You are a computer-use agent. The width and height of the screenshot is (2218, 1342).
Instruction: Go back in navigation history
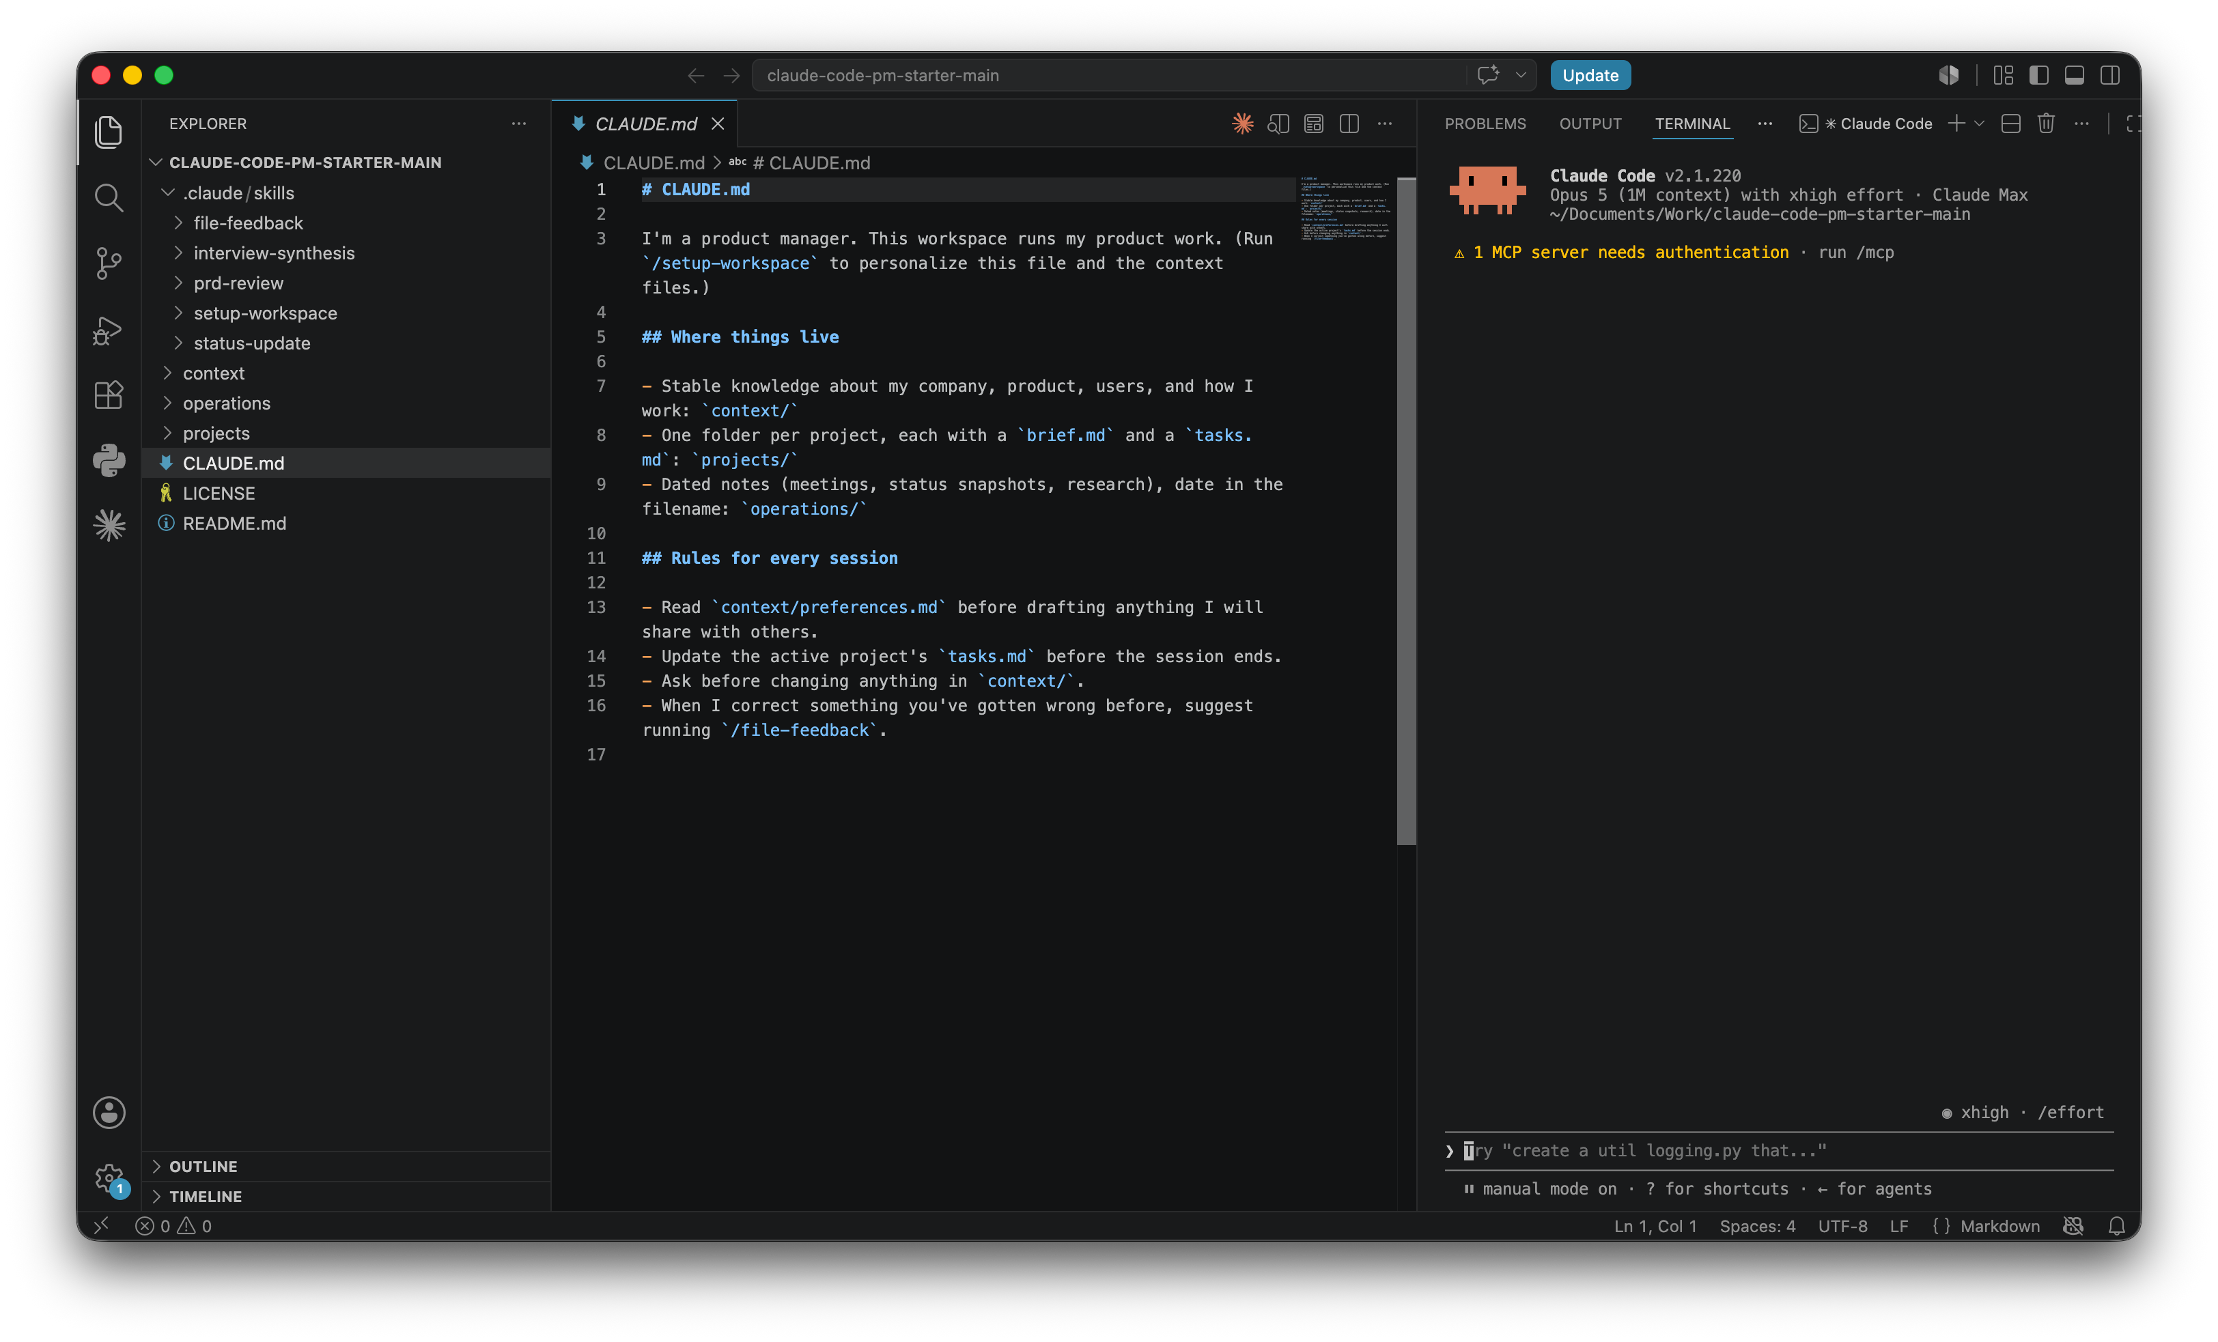(696, 76)
